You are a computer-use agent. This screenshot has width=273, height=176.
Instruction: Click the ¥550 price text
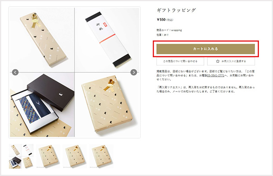[x=161, y=19]
